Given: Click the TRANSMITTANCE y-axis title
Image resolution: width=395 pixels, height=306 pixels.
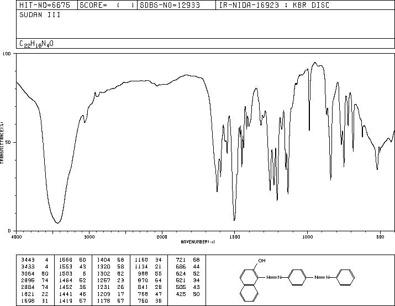Looking at the screenshot, I should 2,142.
